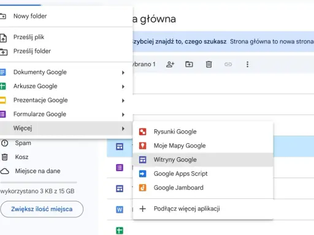Click the 'wykorzystano 3 KB z 15 GB' text

pyautogui.click(x=37, y=191)
